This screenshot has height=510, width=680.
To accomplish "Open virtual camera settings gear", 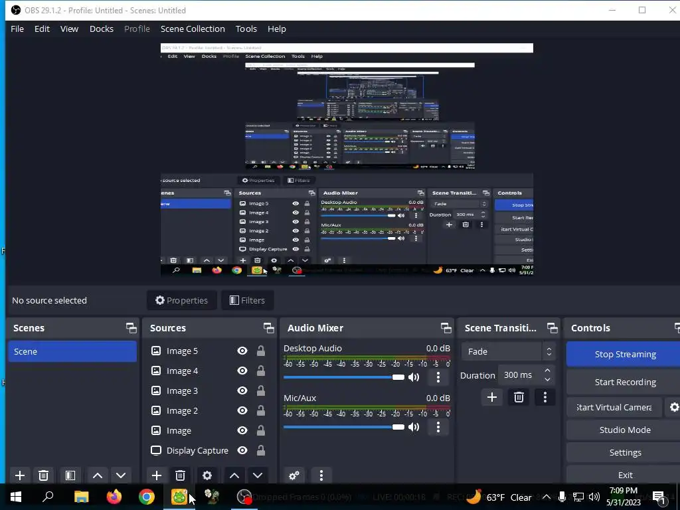I will (674, 407).
